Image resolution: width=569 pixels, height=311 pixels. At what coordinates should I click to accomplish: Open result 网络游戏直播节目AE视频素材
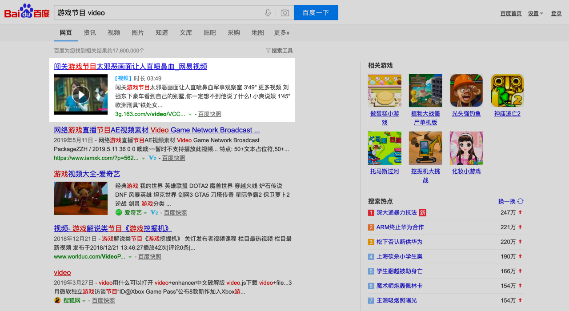[157, 130]
